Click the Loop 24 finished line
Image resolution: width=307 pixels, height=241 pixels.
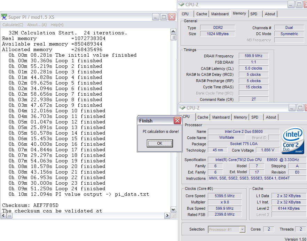pos(57,189)
